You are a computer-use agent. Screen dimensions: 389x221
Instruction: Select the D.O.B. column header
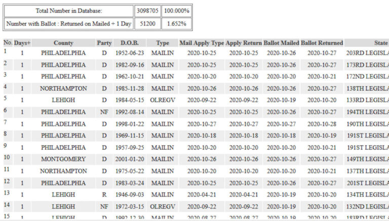pos(130,43)
